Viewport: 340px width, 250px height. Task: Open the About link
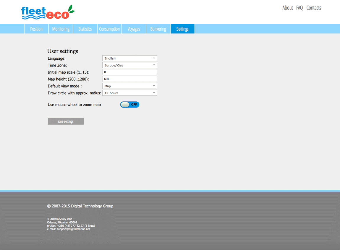click(x=287, y=8)
